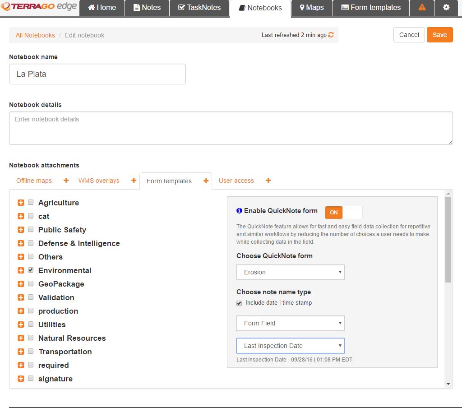Expand the production category

pyautogui.click(x=21, y=311)
